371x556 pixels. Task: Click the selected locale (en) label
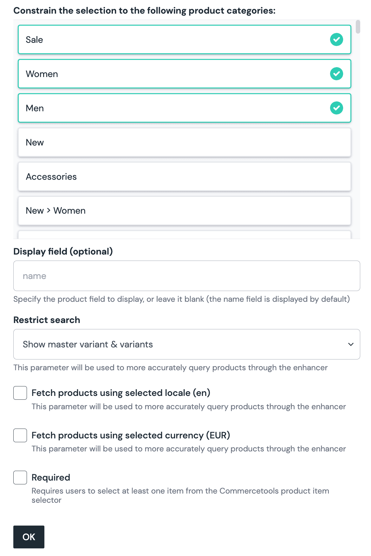click(121, 393)
